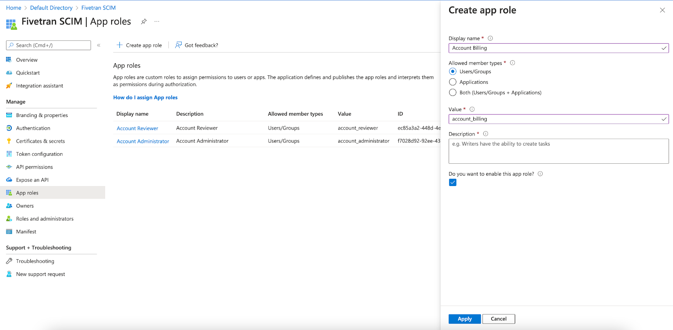Screen dimensions: 673x330
Task: Click the Overview sidebar icon
Action: coord(9,60)
